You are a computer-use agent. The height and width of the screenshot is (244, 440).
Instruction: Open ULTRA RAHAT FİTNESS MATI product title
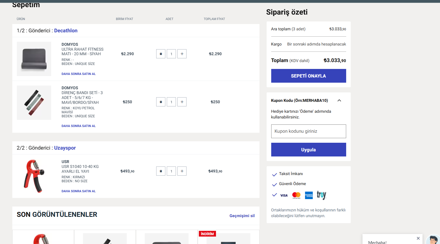(x=82, y=51)
